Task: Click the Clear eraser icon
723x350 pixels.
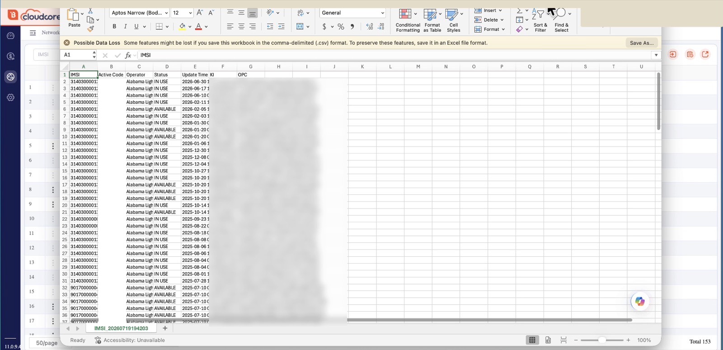Action: (519, 29)
